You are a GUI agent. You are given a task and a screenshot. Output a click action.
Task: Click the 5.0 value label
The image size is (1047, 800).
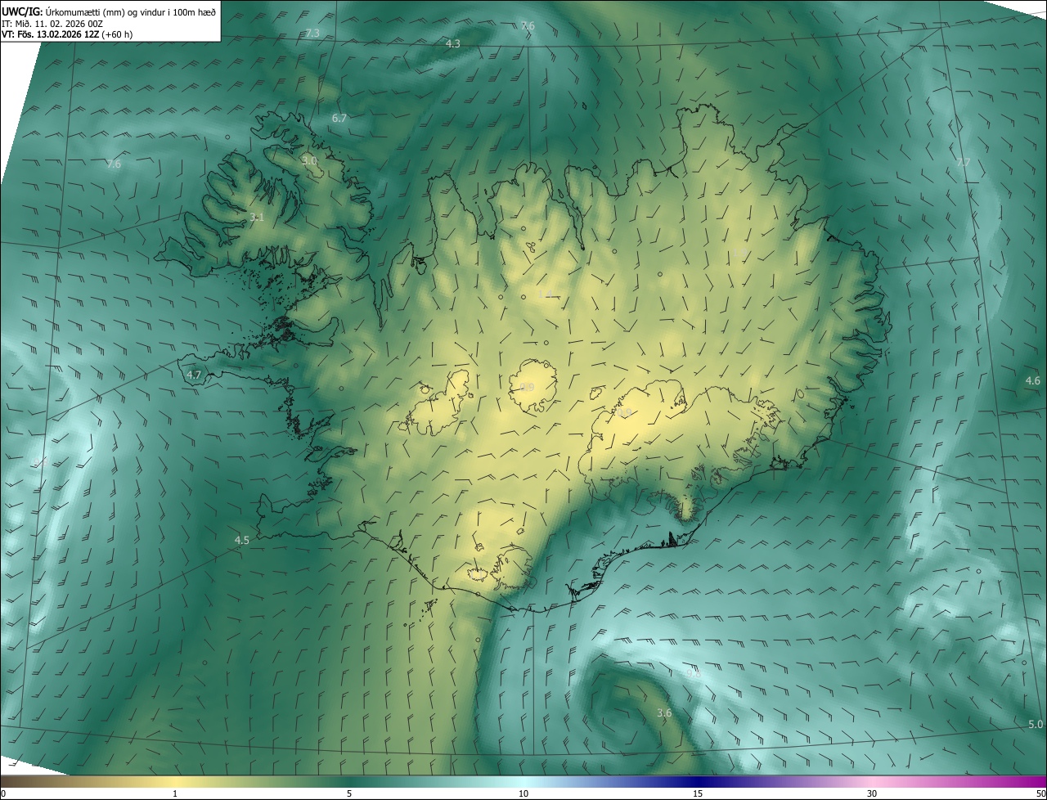[x=1036, y=724]
